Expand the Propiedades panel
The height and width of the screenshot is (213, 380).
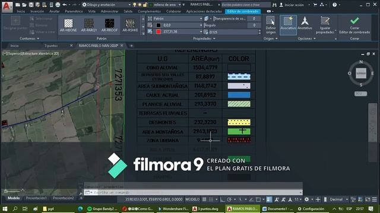pyautogui.click(x=204, y=38)
